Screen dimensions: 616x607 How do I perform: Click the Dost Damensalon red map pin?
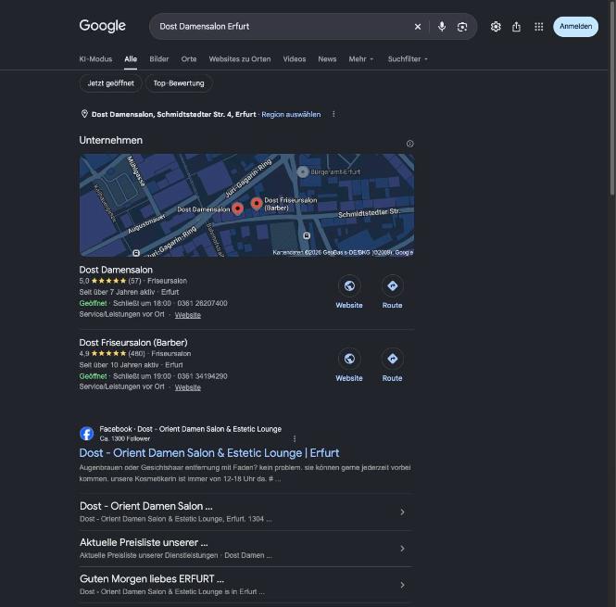coord(237,208)
